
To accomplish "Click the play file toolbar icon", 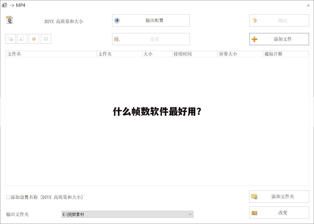I will pyautogui.click(x=34, y=39).
